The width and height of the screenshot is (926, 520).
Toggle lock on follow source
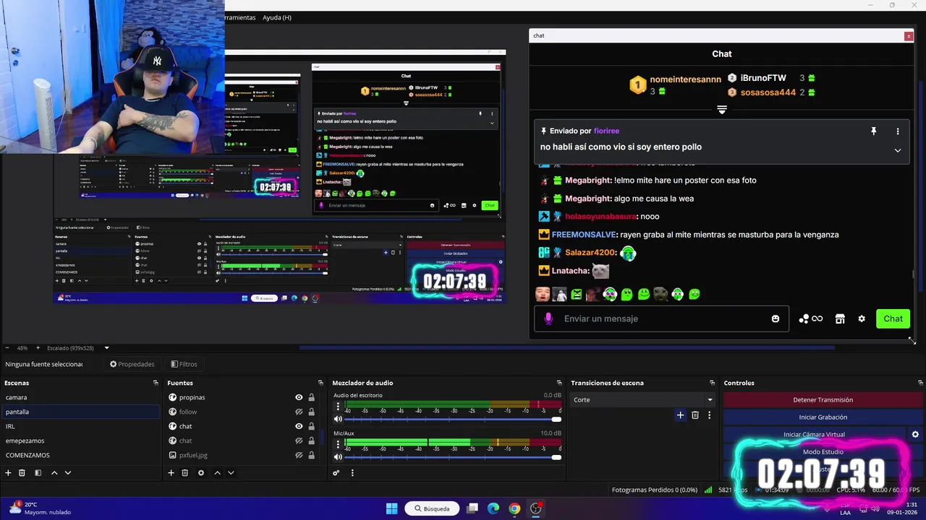tap(312, 412)
